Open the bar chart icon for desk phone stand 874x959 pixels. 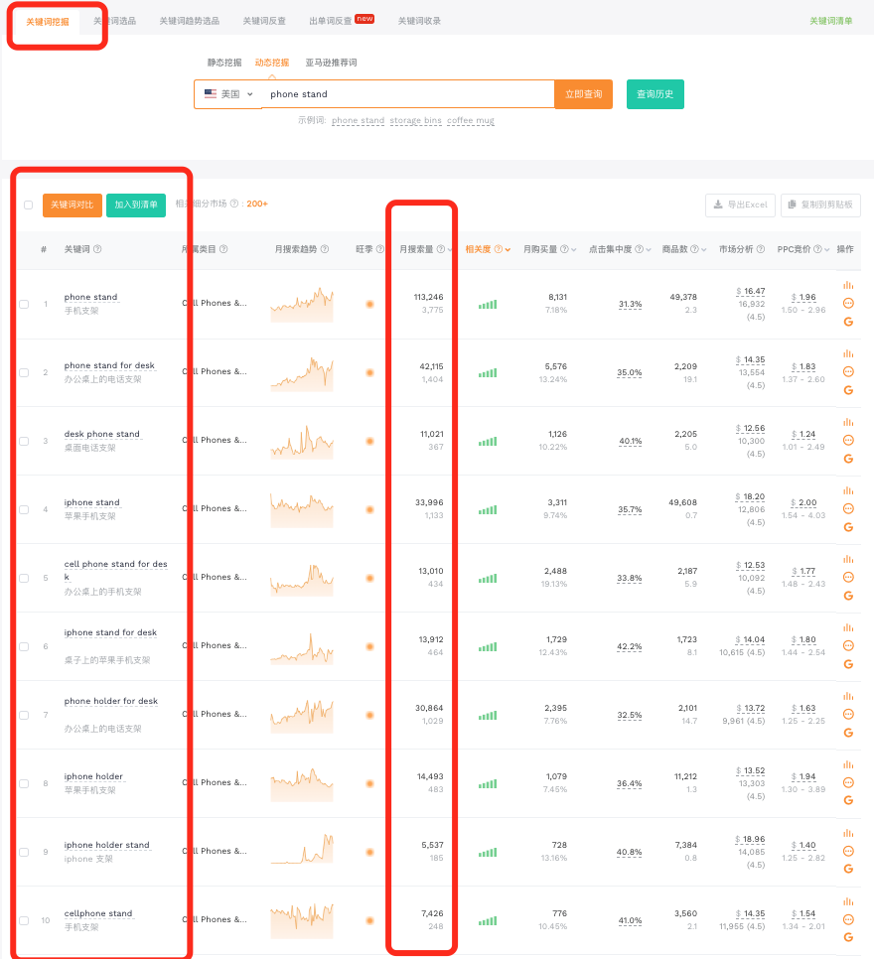[848, 422]
